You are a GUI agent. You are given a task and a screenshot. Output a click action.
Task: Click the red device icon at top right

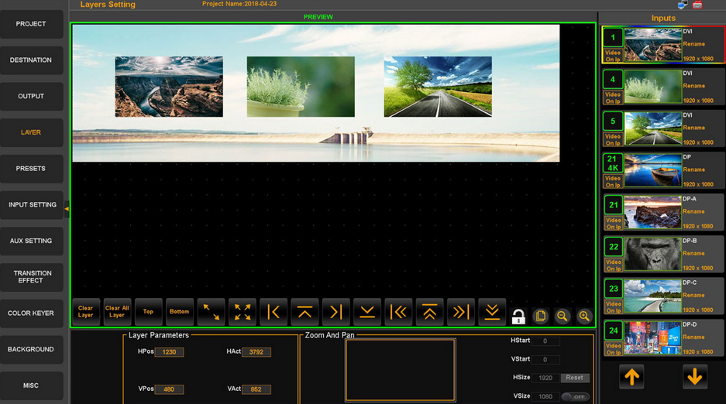(697, 5)
